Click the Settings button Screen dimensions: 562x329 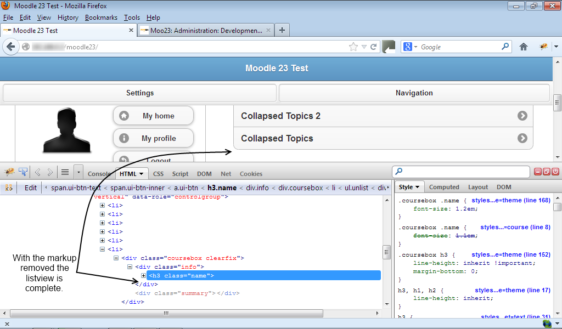pyautogui.click(x=140, y=93)
